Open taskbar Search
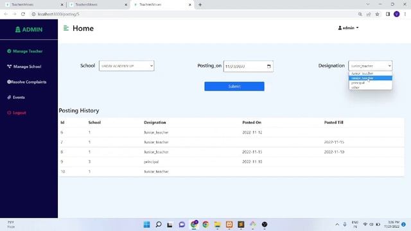Viewport: 411px width, 231px height. pyautogui.click(x=159, y=225)
